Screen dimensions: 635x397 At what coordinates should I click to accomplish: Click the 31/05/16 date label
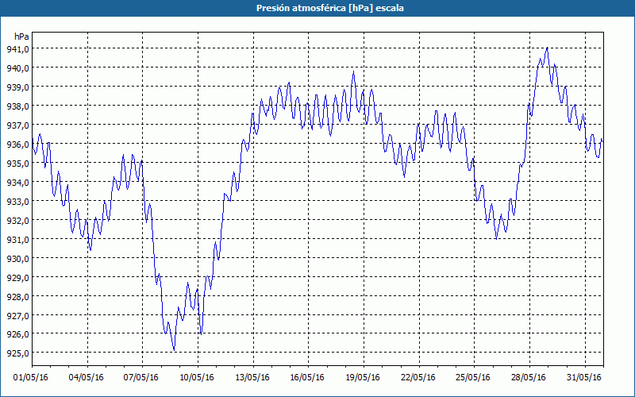coord(584,378)
